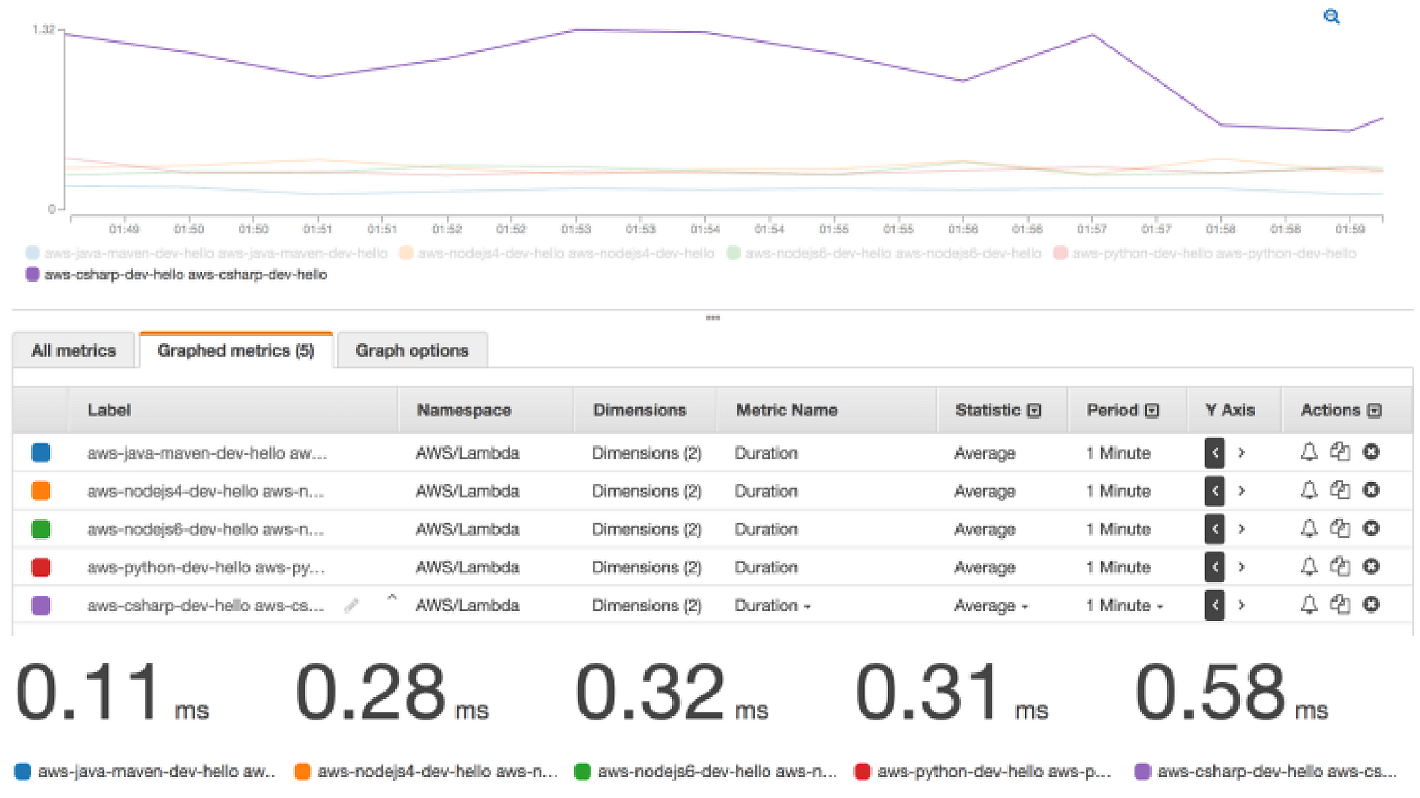1420x798 pixels.
Task: Click the pencil to rename aws-csharp-dev-hello label
Action: [352, 605]
